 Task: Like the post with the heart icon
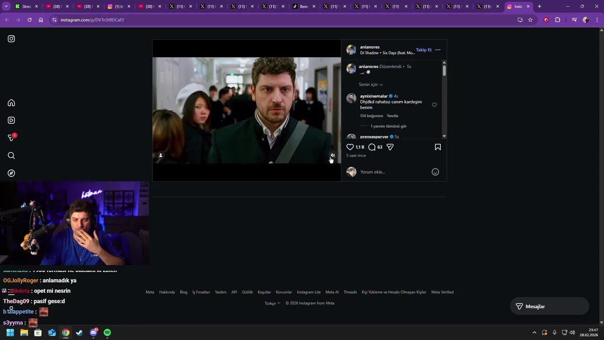coord(350,147)
